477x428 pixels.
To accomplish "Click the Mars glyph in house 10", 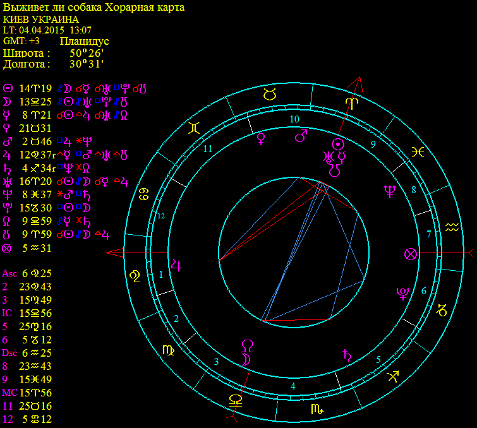I will click(301, 136).
